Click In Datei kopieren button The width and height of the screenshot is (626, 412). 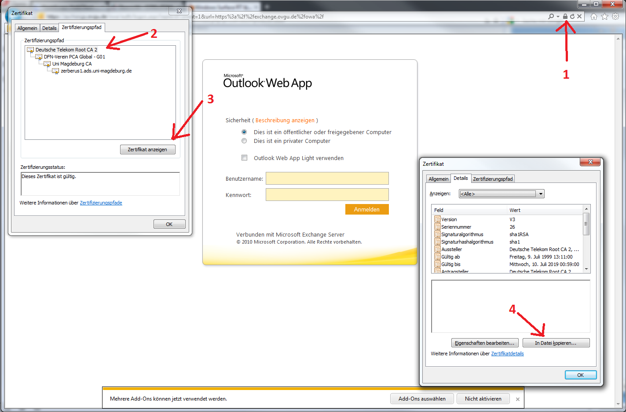point(556,343)
